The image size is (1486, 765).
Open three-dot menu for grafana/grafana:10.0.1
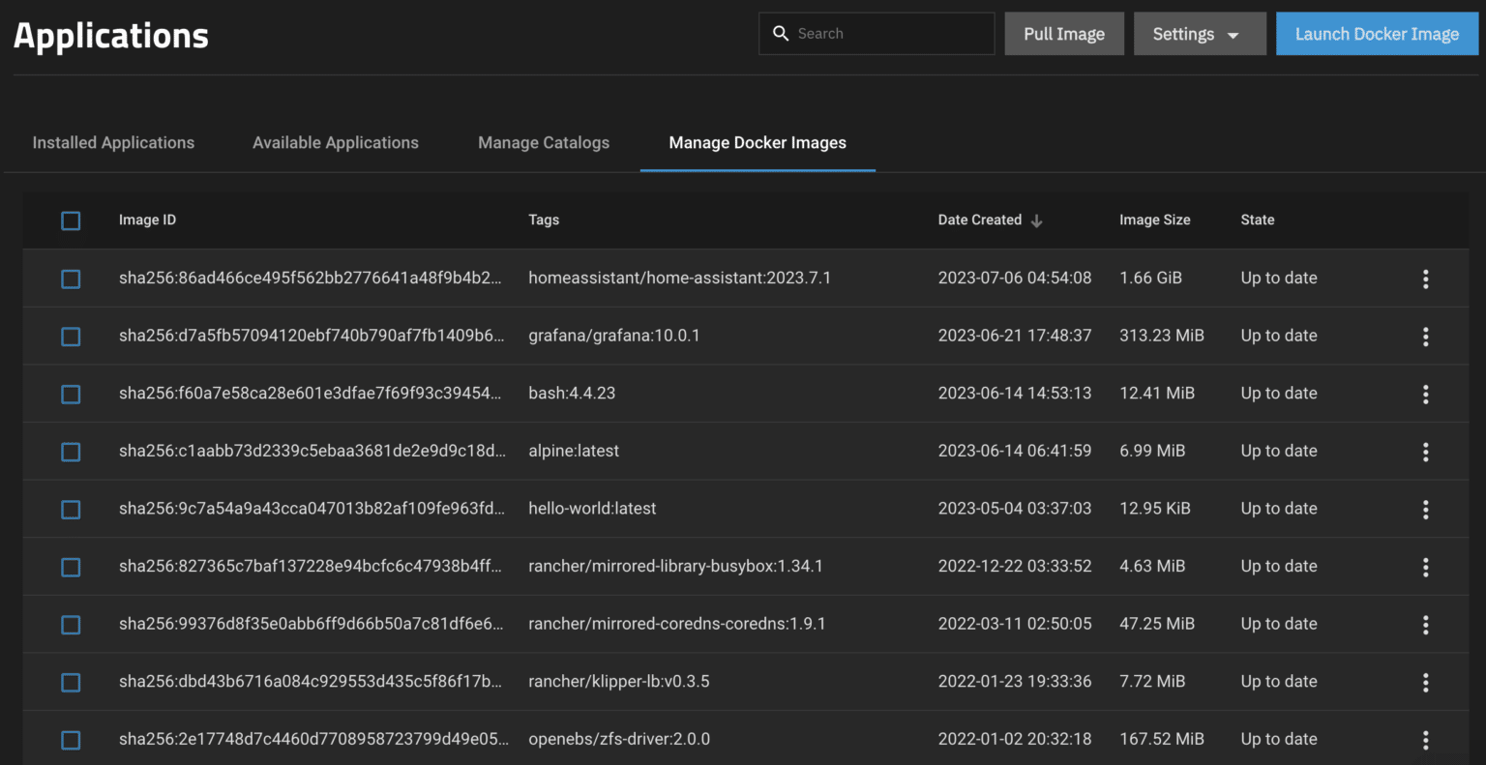1425,337
